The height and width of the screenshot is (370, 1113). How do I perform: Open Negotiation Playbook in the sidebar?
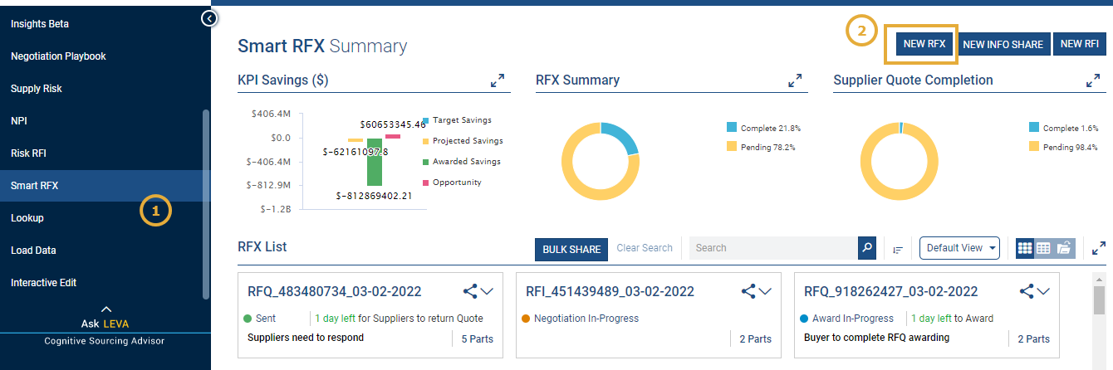[x=58, y=56]
